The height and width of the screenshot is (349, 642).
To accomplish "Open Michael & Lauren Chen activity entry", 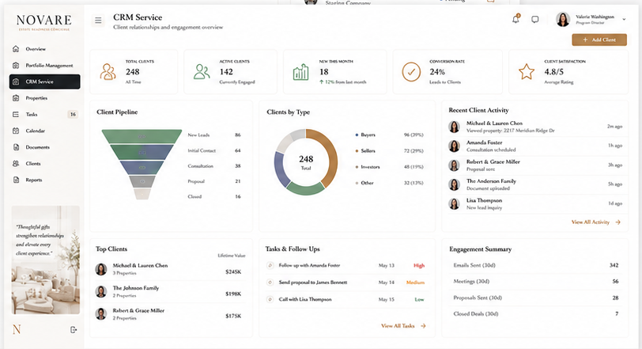I will 535,127.
